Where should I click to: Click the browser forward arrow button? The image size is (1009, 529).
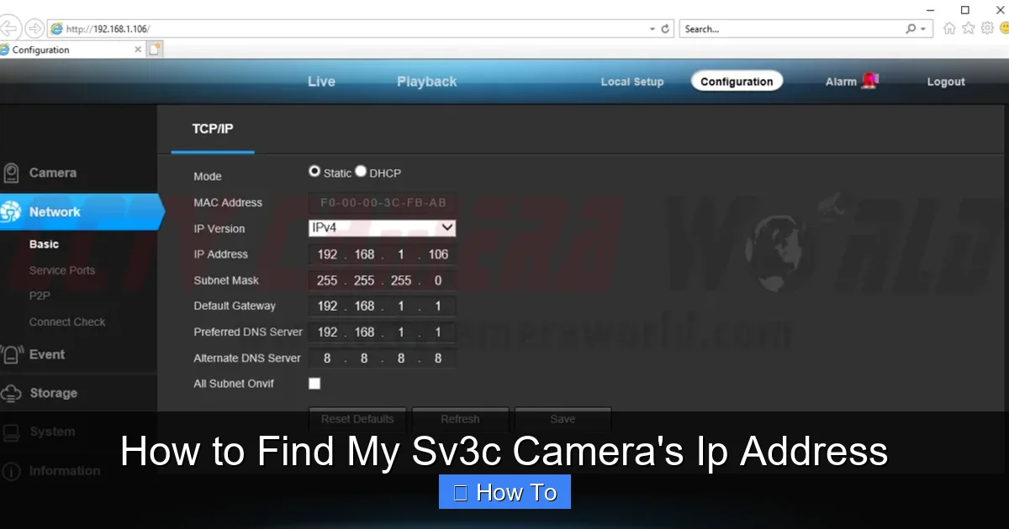[34, 29]
